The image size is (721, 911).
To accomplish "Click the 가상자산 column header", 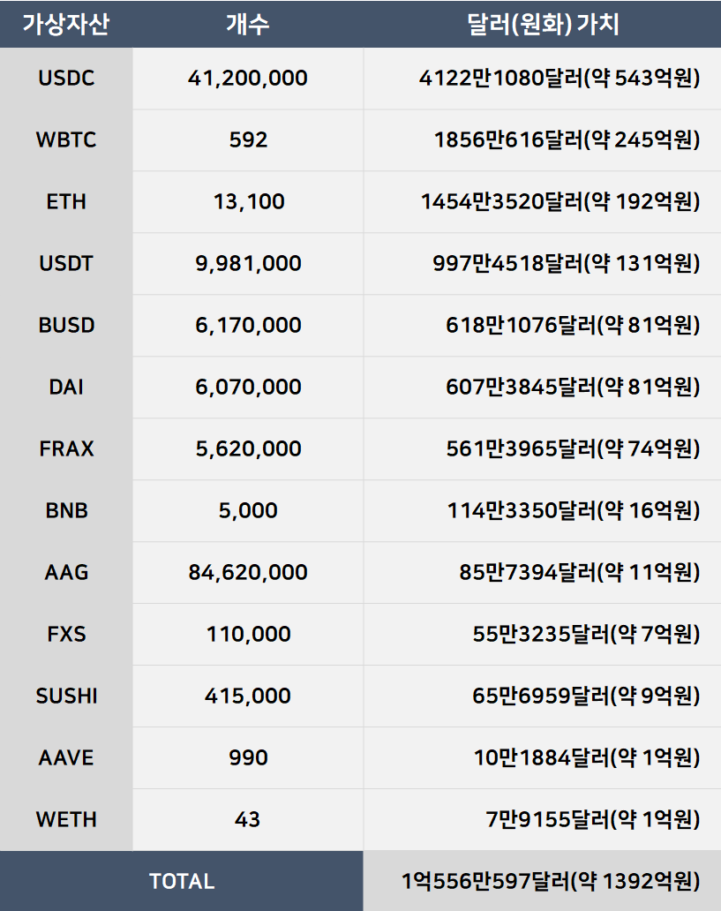I will (66, 25).
